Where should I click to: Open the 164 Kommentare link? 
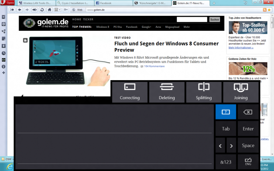point(154,66)
